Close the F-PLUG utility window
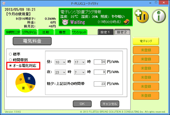 [164, 3]
